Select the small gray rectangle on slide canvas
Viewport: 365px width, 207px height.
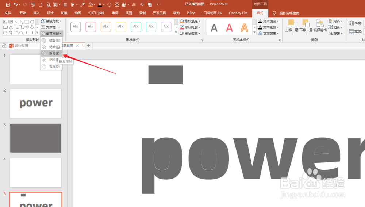[x=165, y=75]
